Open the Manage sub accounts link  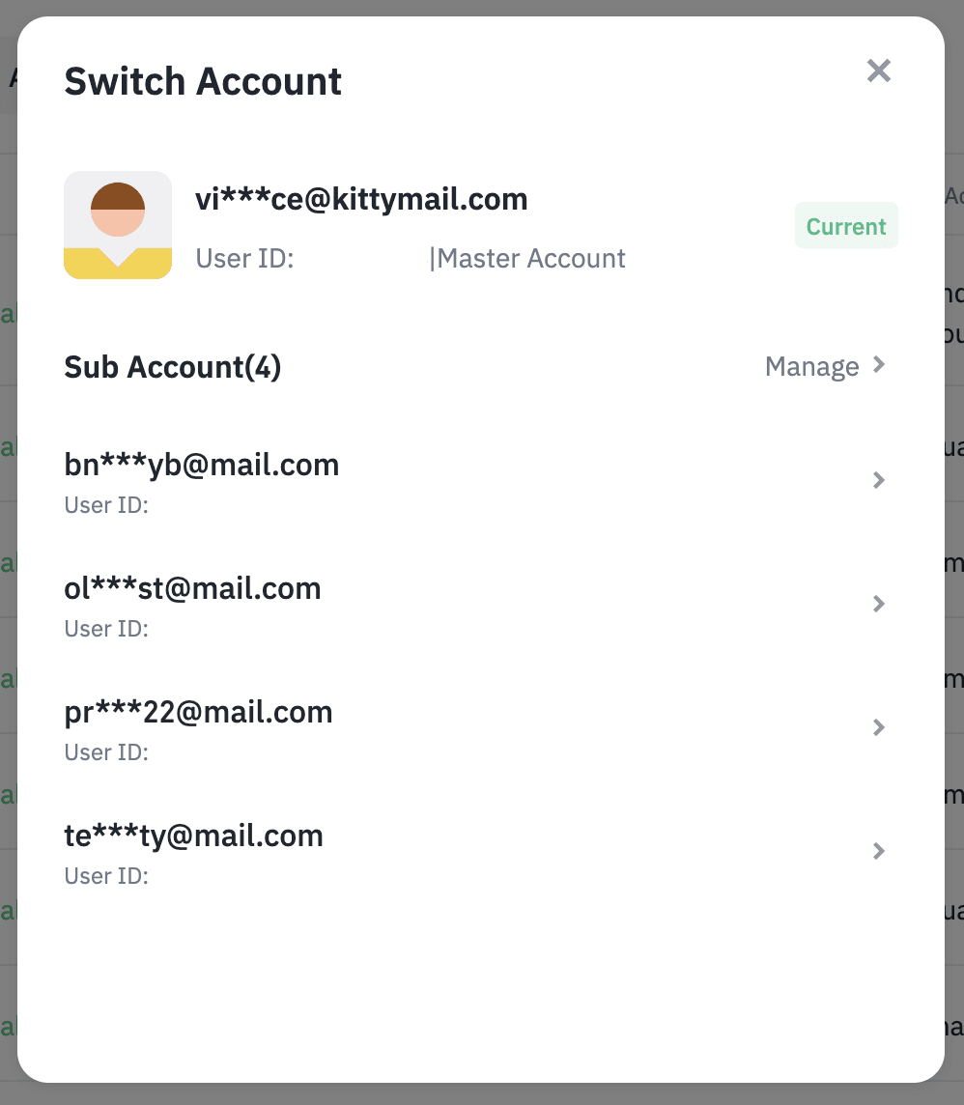[812, 367]
